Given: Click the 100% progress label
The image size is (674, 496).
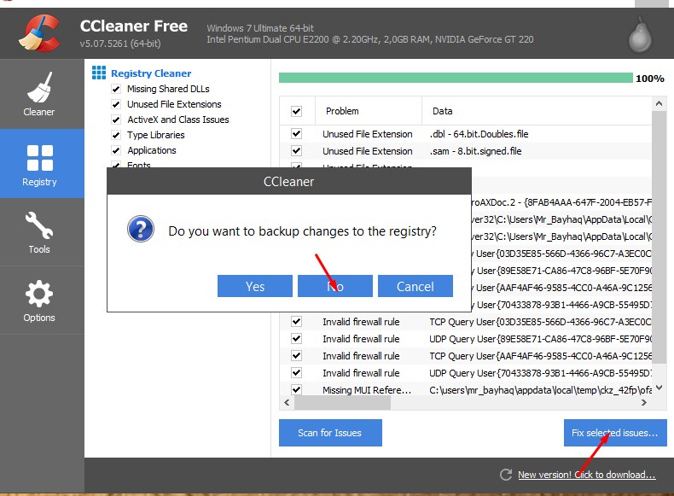Looking at the screenshot, I should (x=650, y=79).
